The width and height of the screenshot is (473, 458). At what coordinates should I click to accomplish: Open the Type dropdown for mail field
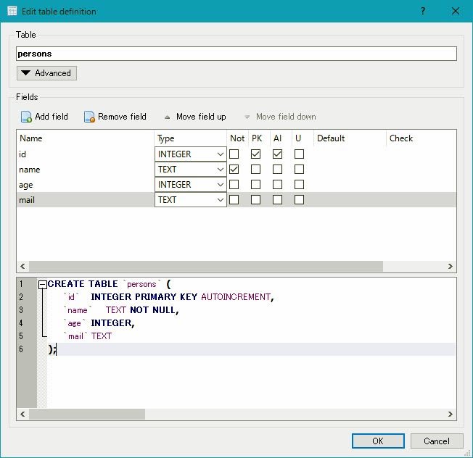191,200
